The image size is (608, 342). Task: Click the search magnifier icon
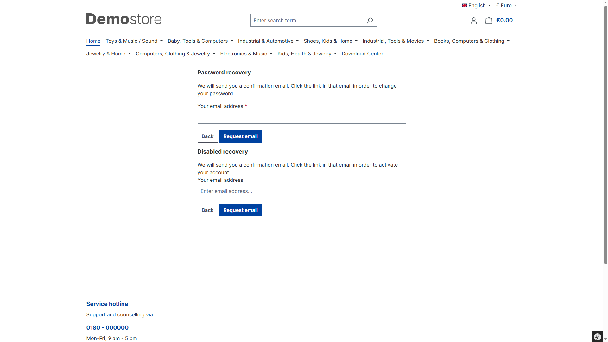coord(370,21)
